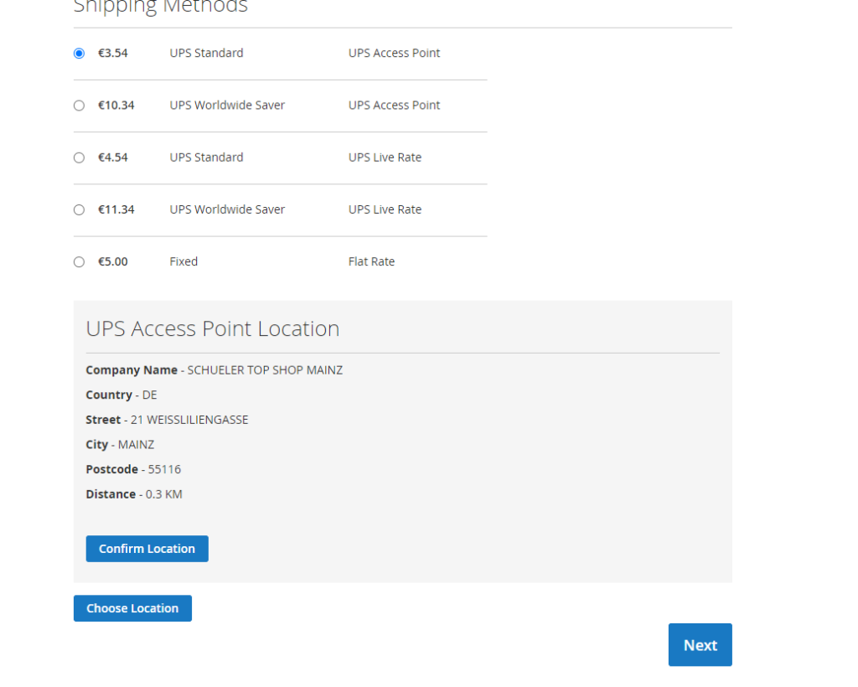858x687 pixels.
Task: Click the Country 'DE' line
Action: tap(121, 395)
